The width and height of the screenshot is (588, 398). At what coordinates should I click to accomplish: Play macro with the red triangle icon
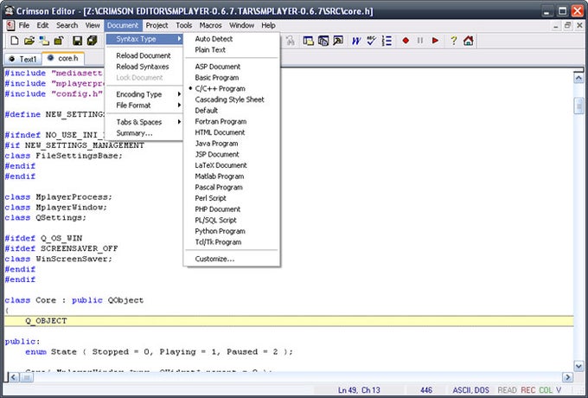click(435, 41)
